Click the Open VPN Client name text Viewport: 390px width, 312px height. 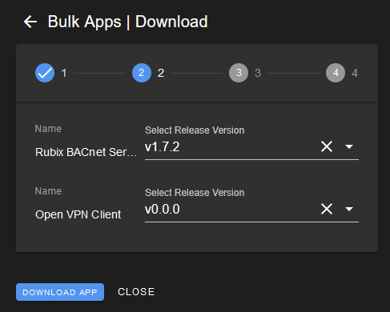78,214
